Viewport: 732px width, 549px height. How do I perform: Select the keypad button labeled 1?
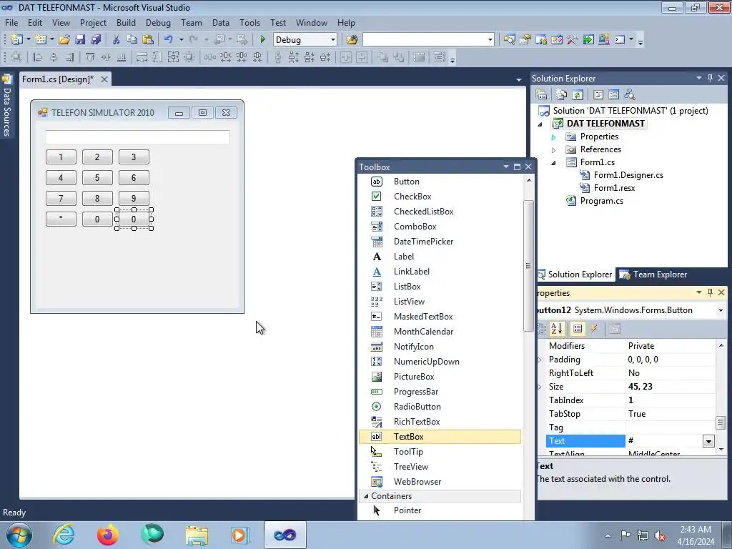tap(61, 157)
